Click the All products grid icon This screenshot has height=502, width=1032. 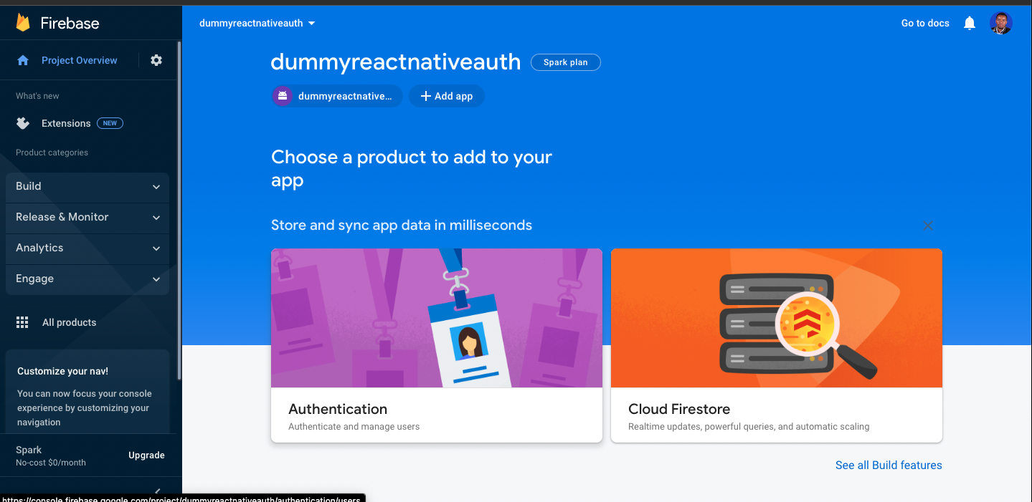coord(22,322)
